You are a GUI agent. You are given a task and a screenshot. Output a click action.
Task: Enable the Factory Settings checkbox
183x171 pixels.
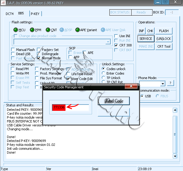coord(37,69)
